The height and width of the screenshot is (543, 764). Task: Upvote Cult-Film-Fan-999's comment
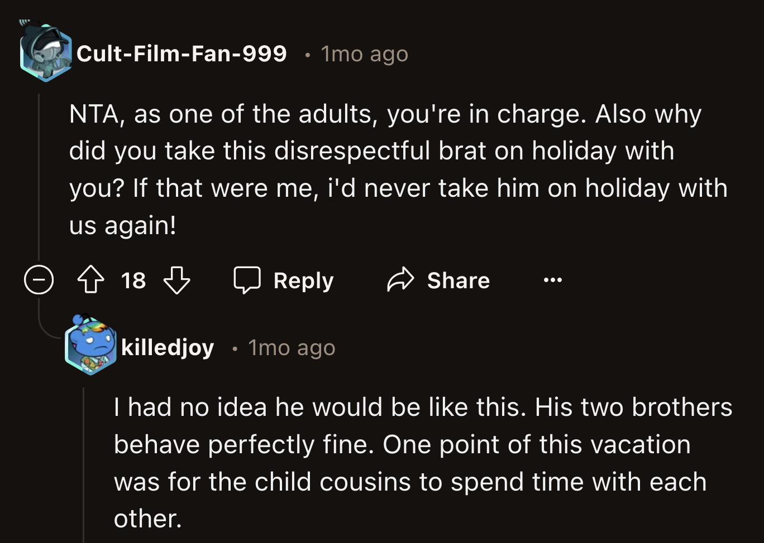pyautogui.click(x=91, y=280)
